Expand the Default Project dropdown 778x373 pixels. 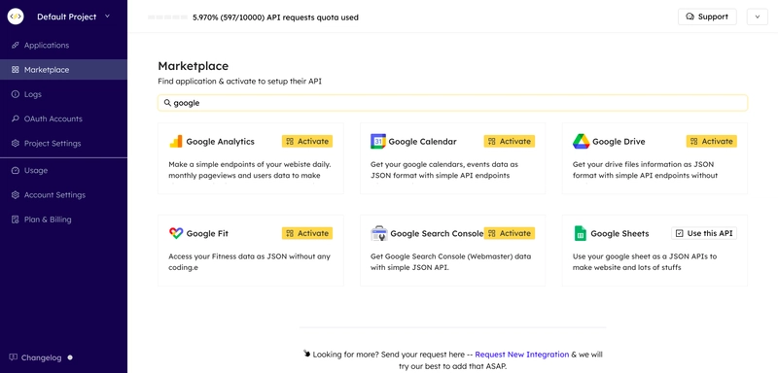[108, 17]
